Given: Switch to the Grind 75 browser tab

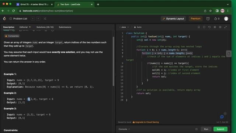Looking at the screenshot, I should click(34, 4).
